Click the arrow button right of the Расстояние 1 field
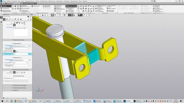This screenshot has height=103, width=184. tap(29, 54)
